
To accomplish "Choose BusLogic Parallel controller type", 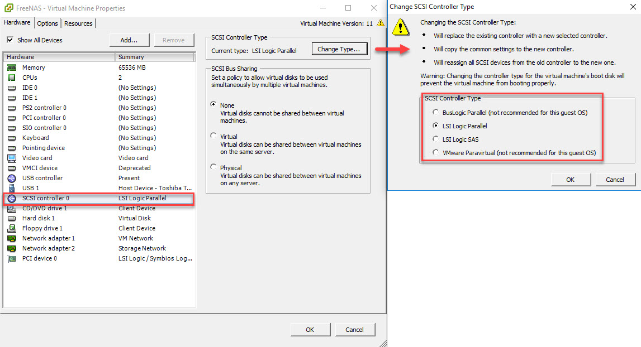I will click(x=436, y=112).
